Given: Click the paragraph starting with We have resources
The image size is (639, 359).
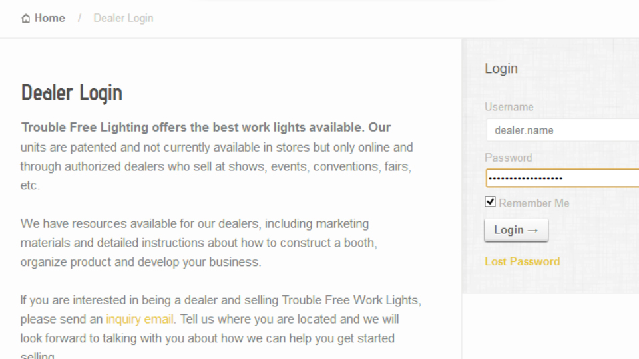Looking at the screenshot, I should pos(199,243).
